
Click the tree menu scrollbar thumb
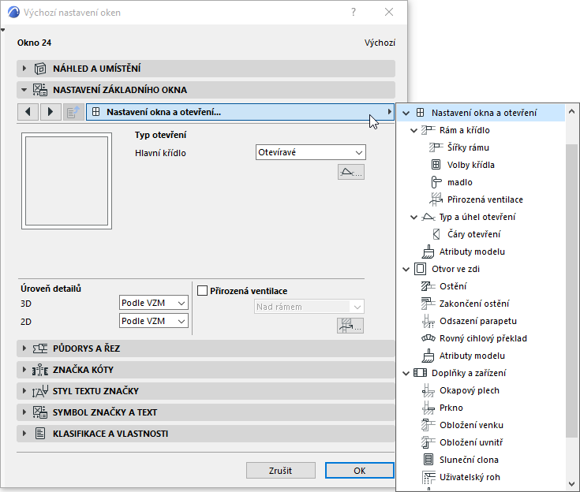coord(571,290)
